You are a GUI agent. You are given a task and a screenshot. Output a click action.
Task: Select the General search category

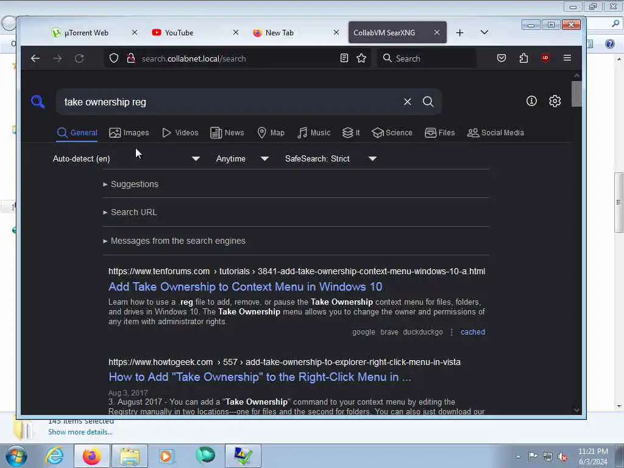coord(77,132)
